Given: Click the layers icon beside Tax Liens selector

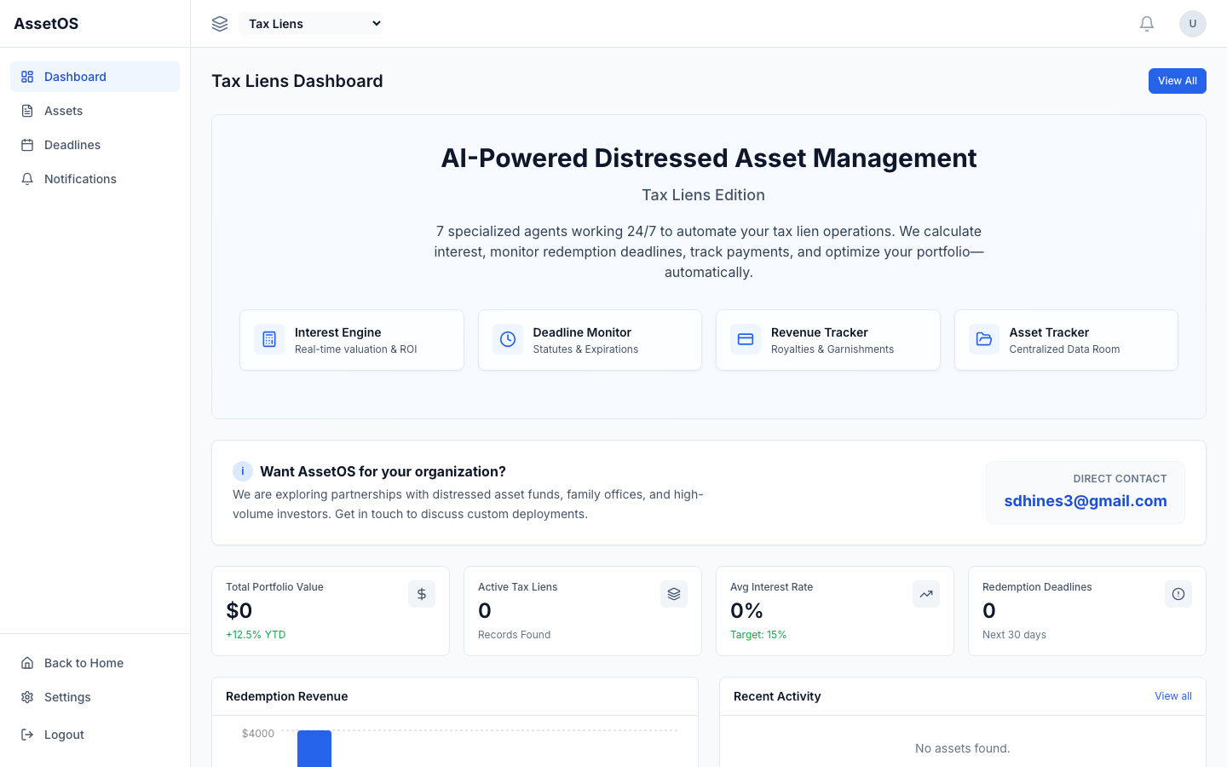Looking at the screenshot, I should pyautogui.click(x=220, y=24).
